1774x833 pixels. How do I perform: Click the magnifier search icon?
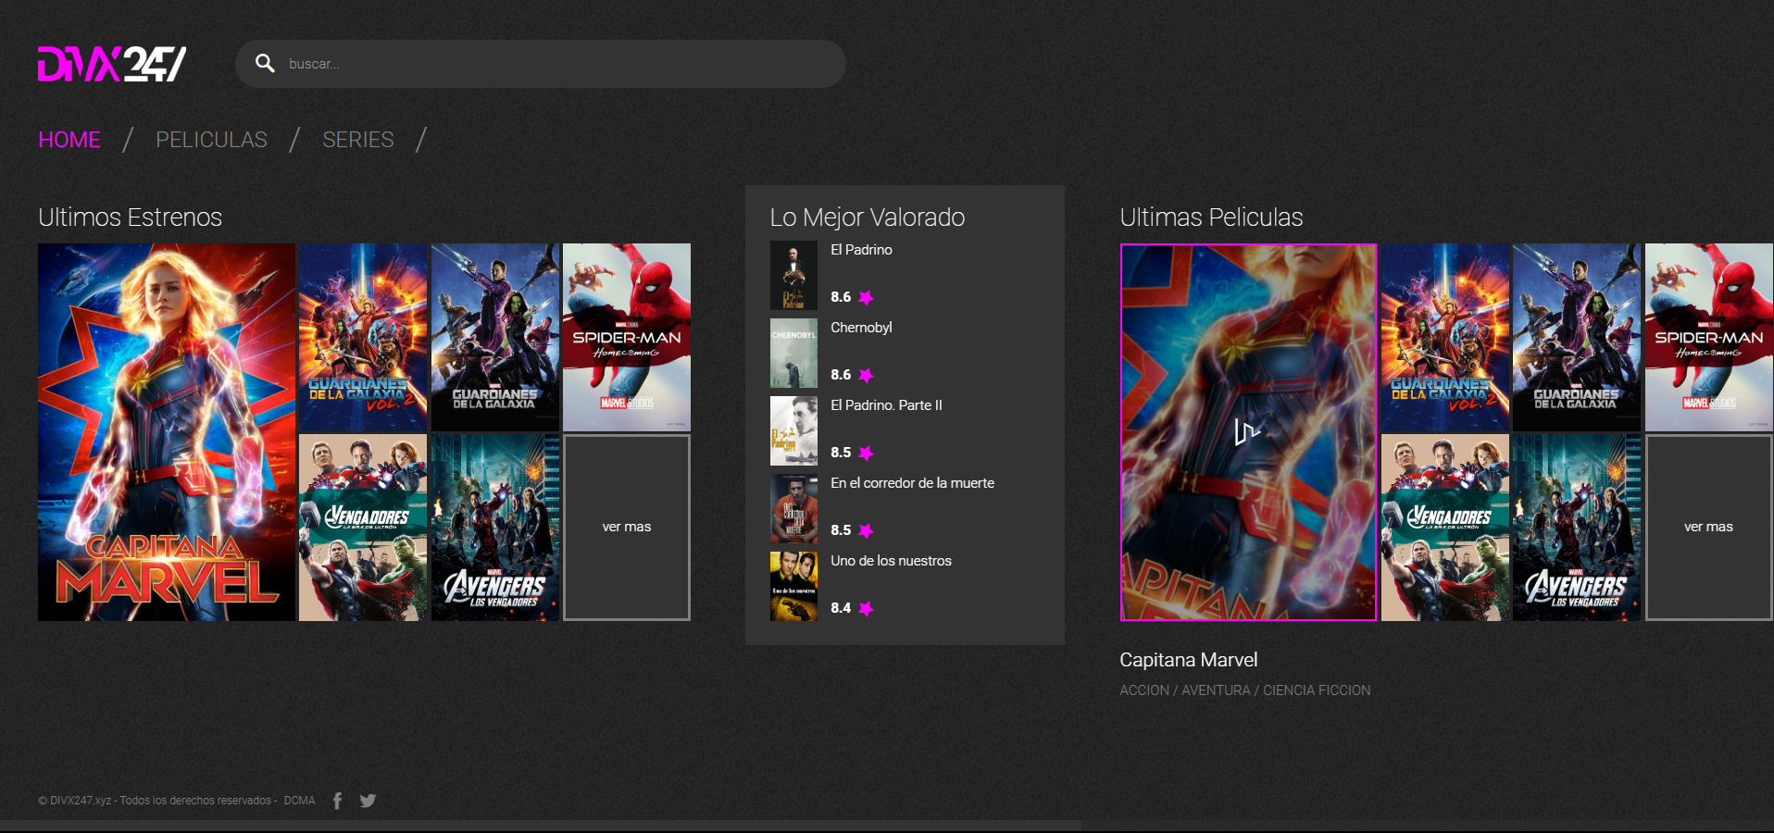265,63
